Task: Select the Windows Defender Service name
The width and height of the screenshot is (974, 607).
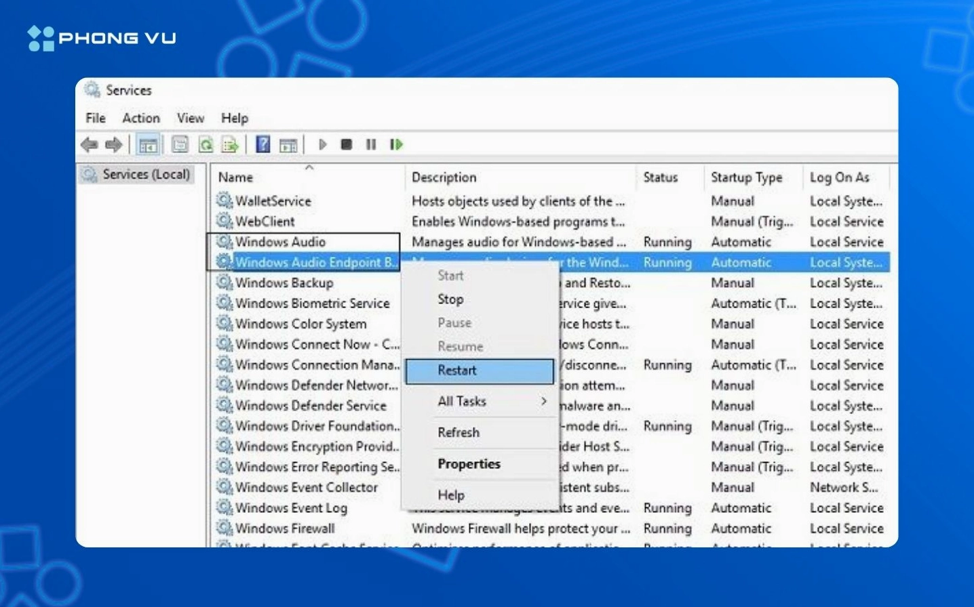Action: pyautogui.click(x=311, y=405)
